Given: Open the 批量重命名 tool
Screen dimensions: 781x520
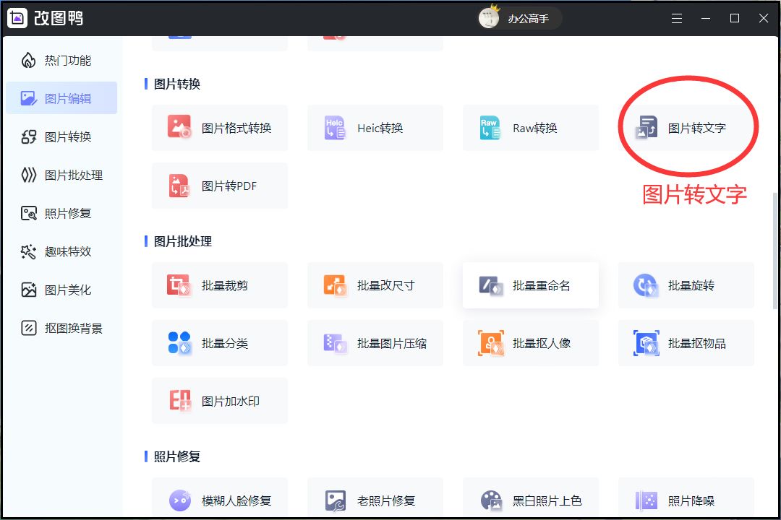Looking at the screenshot, I should [530, 285].
